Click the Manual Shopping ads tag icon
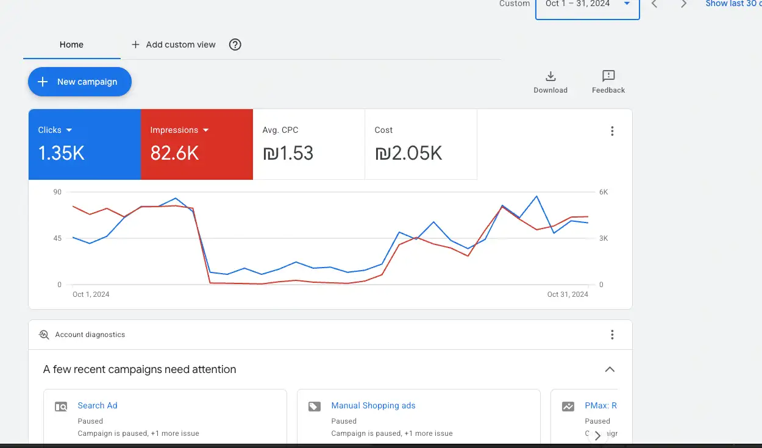The height and width of the screenshot is (448, 762). (x=315, y=407)
